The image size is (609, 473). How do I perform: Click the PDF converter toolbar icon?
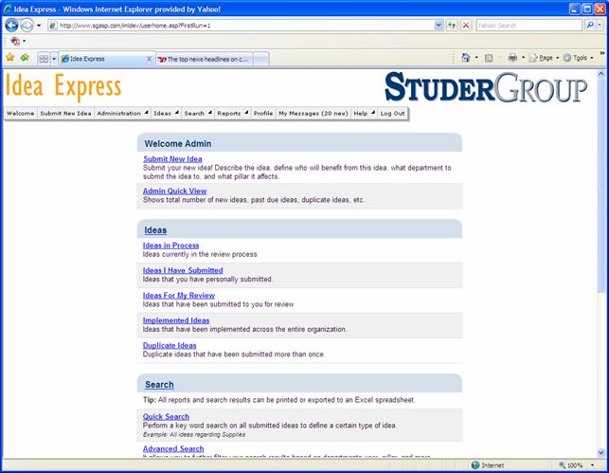[15, 41]
